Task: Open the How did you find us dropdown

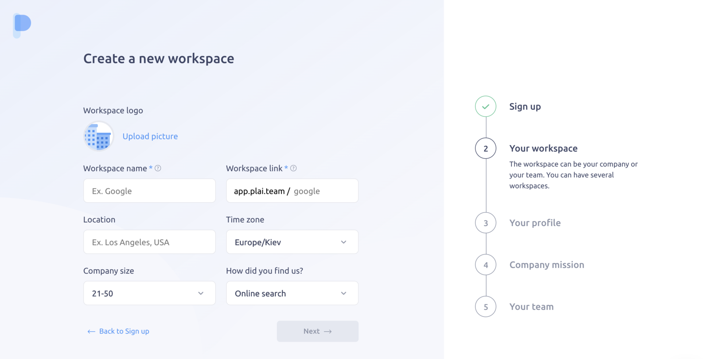Action: [x=292, y=293]
